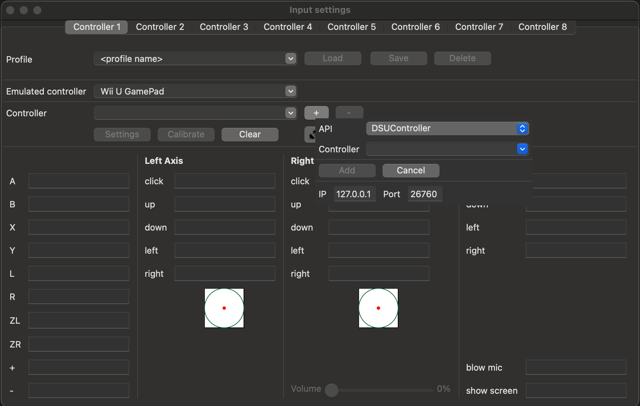Click the left axis joystick preview

(x=224, y=308)
